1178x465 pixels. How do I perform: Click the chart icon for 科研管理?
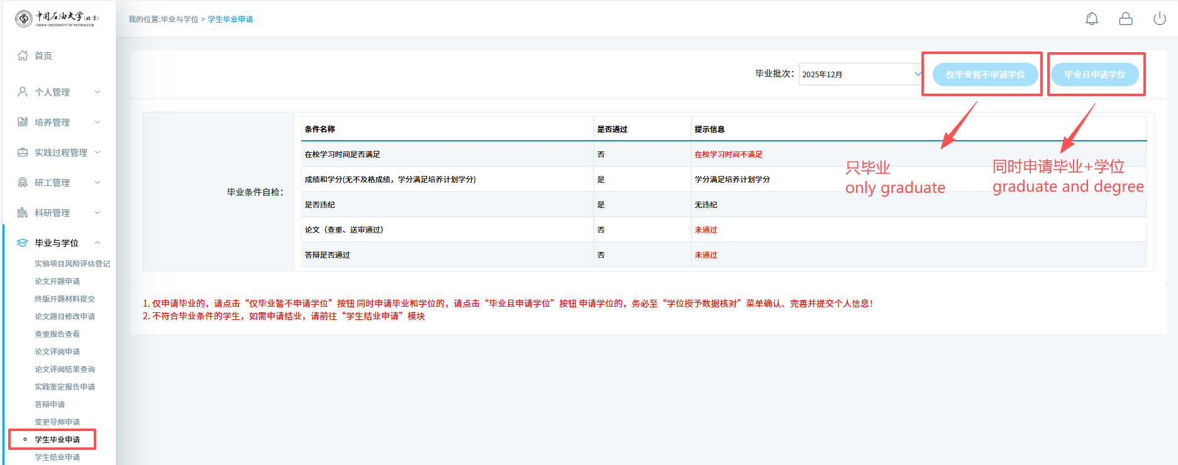tap(23, 212)
